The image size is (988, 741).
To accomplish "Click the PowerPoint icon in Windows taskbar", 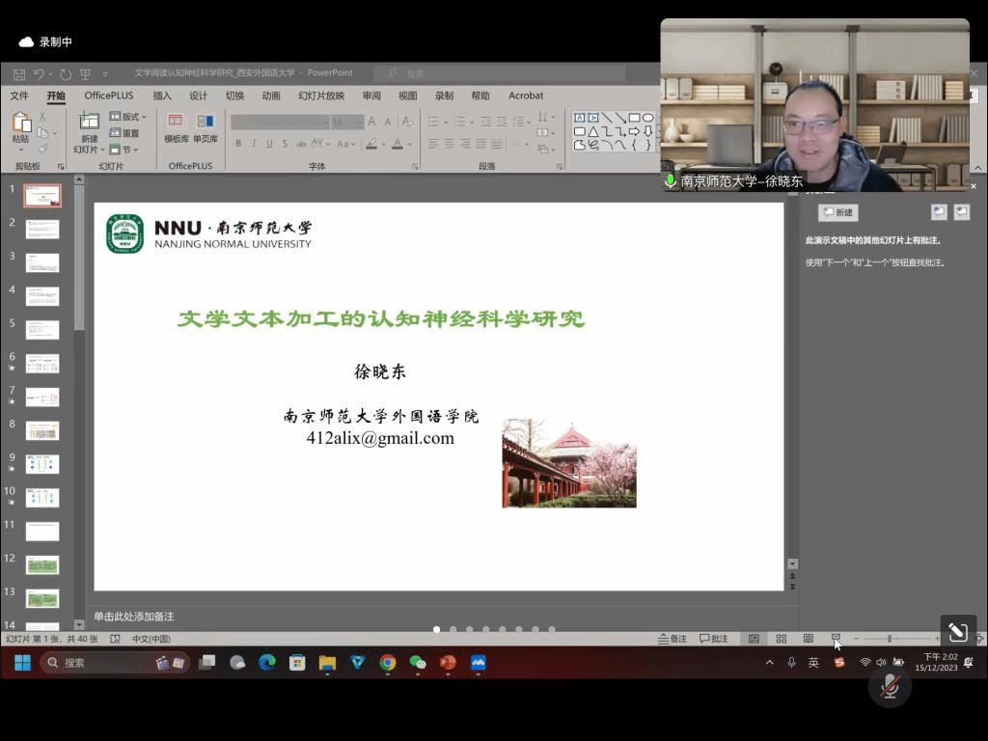I will tap(448, 663).
